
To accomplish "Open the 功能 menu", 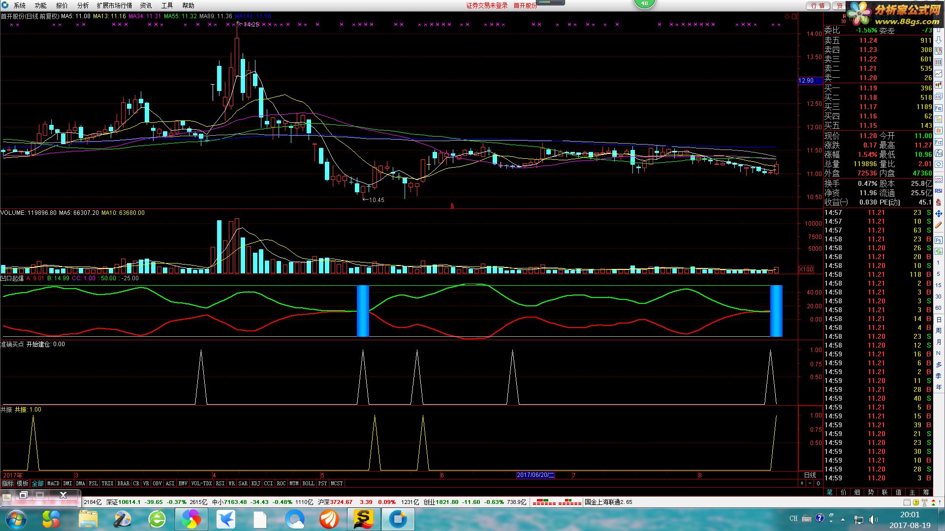I will [x=40, y=5].
